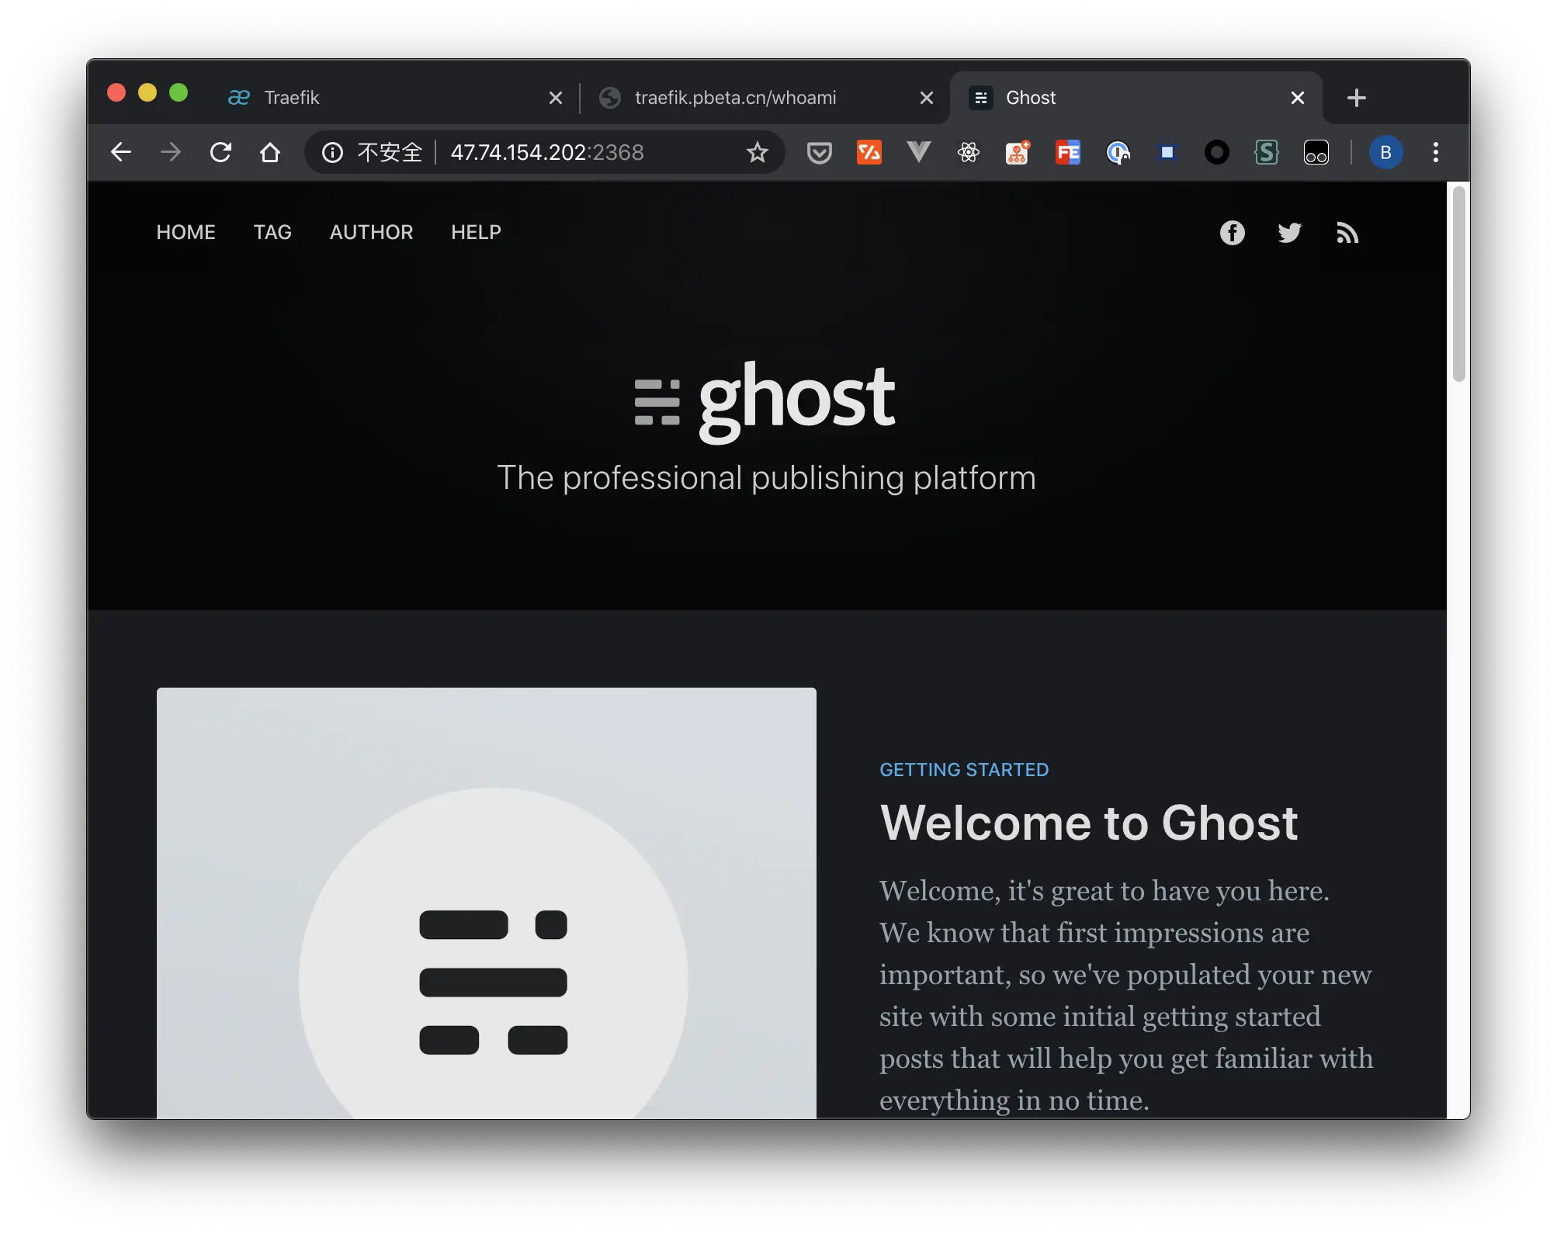Open the FE extension
Image resolution: width=1557 pixels, height=1234 pixels.
tap(1067, 152)
